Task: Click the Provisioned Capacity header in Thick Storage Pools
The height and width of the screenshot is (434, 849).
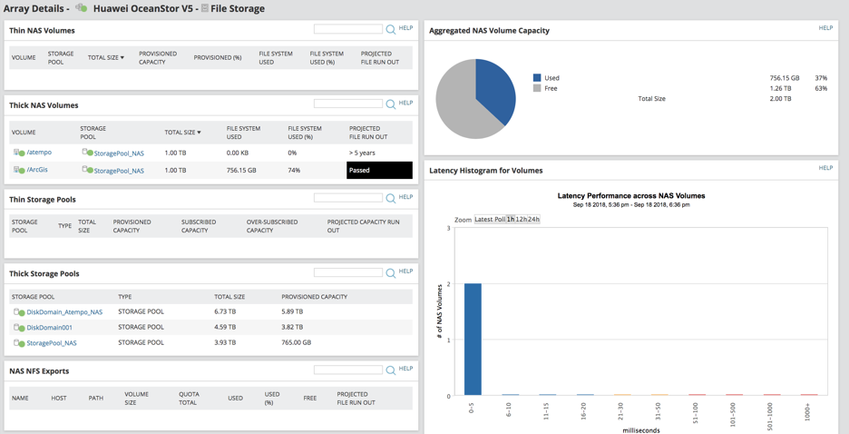Action: point(315,297)
